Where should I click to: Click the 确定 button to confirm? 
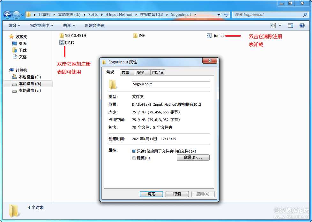click(x=151, y=194)
